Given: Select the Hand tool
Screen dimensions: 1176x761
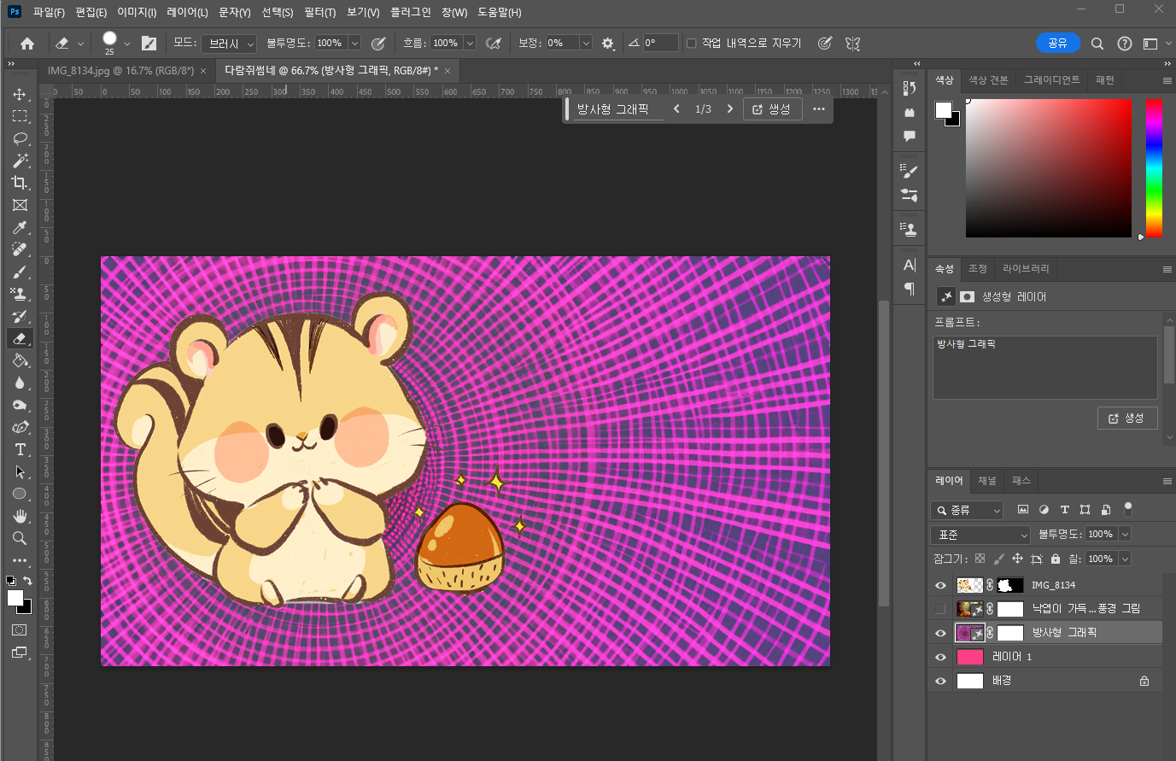Looking at the screenshot, I should pyautogui.click(x=20, y=516).
